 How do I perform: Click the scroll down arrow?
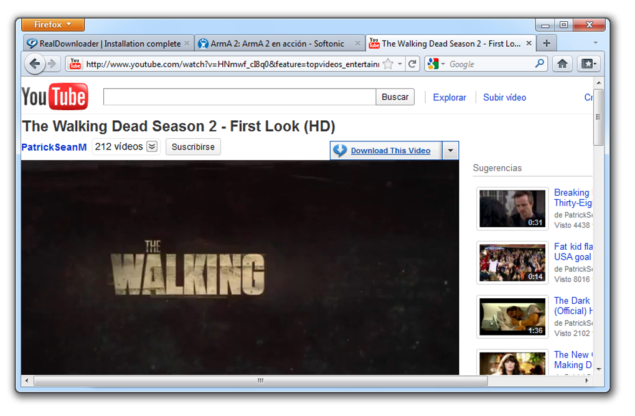tap(598, 369)
